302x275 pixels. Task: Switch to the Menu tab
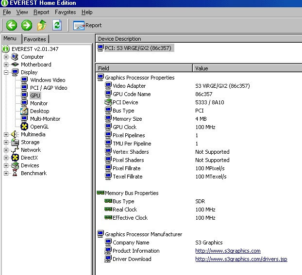[10, 38]
